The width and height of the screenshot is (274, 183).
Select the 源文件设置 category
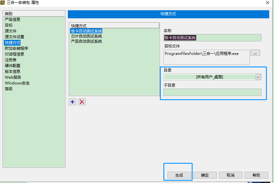pyautogui.click(x=14, y=37)
